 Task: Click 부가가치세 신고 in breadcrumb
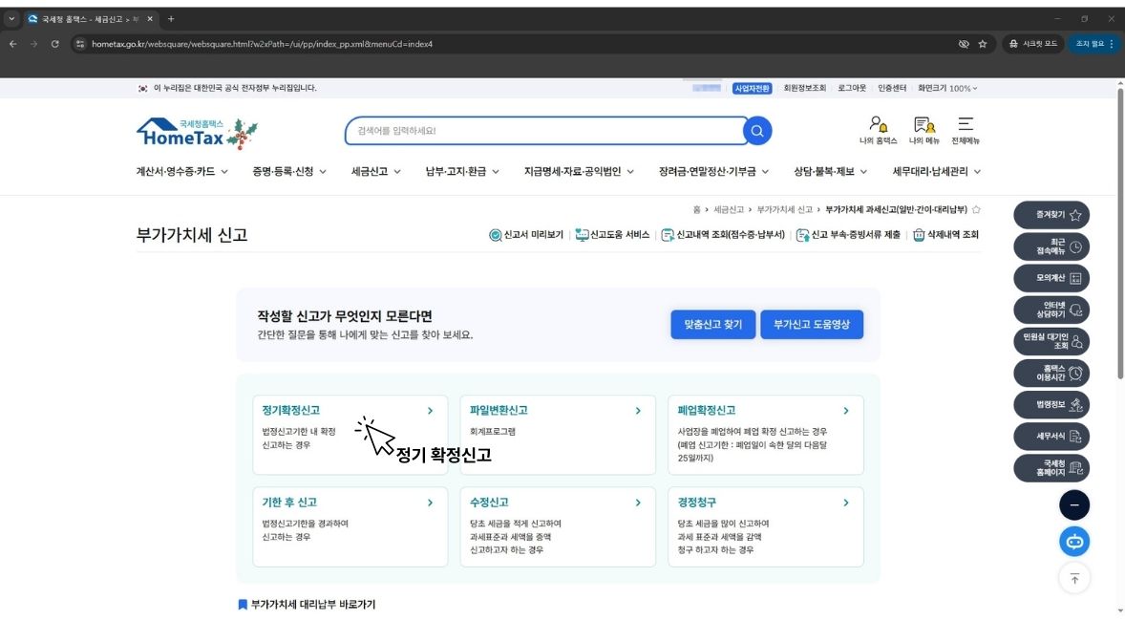click(784, 209)
